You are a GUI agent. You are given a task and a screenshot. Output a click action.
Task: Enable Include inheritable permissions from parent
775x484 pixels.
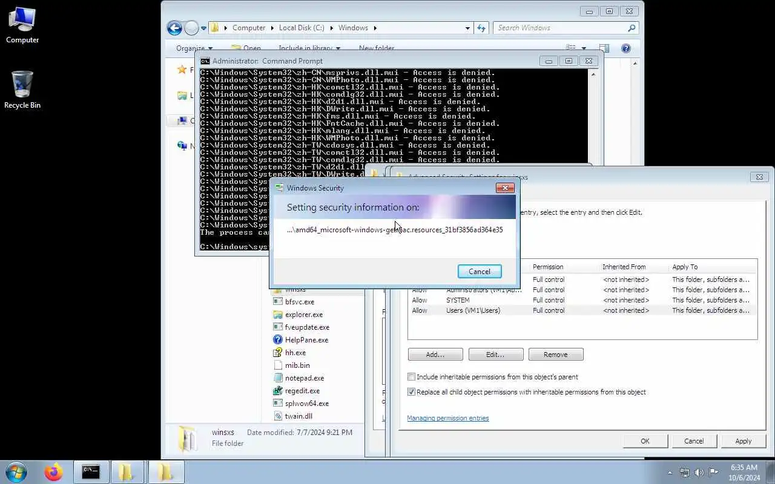click(412, 377)
